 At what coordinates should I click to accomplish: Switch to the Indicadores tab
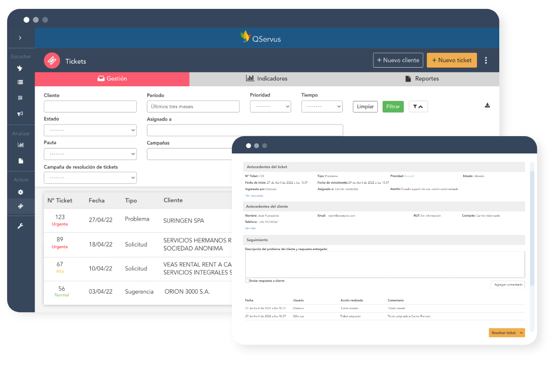267,79
